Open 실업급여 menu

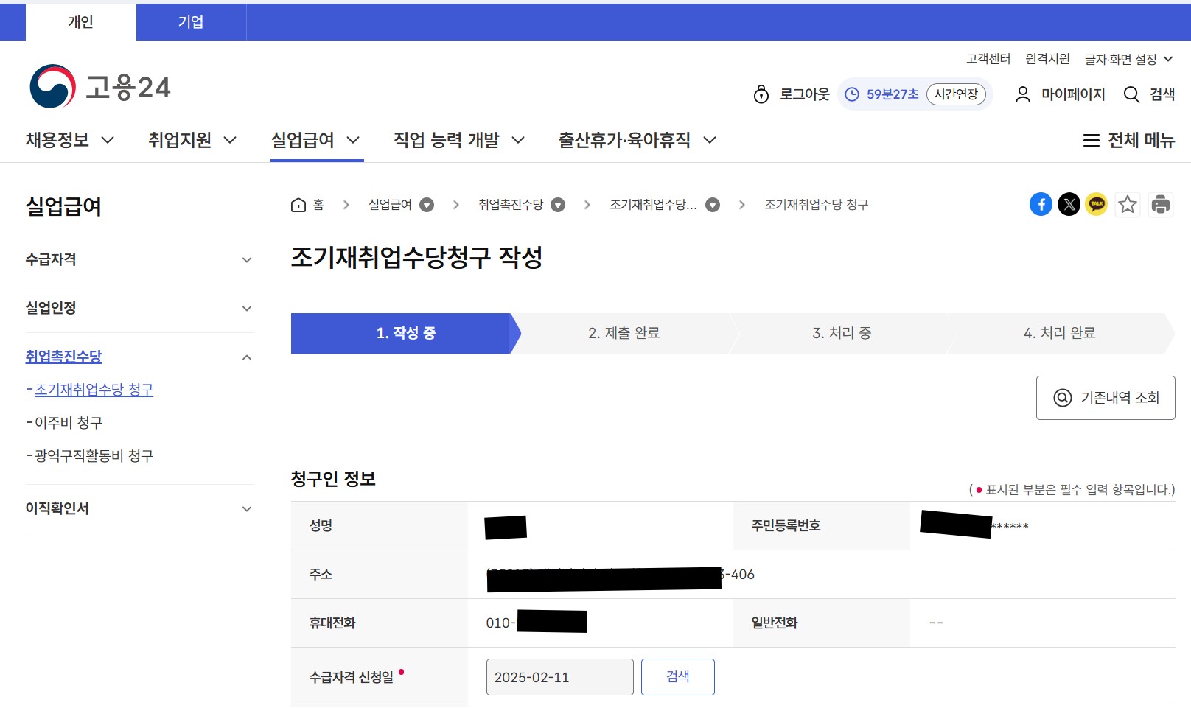(315, 140)
